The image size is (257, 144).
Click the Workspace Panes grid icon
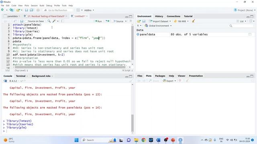(x=78, y=10)
